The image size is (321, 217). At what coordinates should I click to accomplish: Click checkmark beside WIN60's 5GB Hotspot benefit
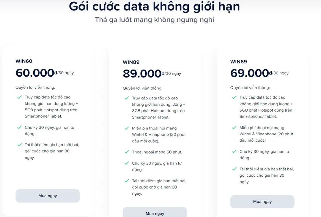20,97
